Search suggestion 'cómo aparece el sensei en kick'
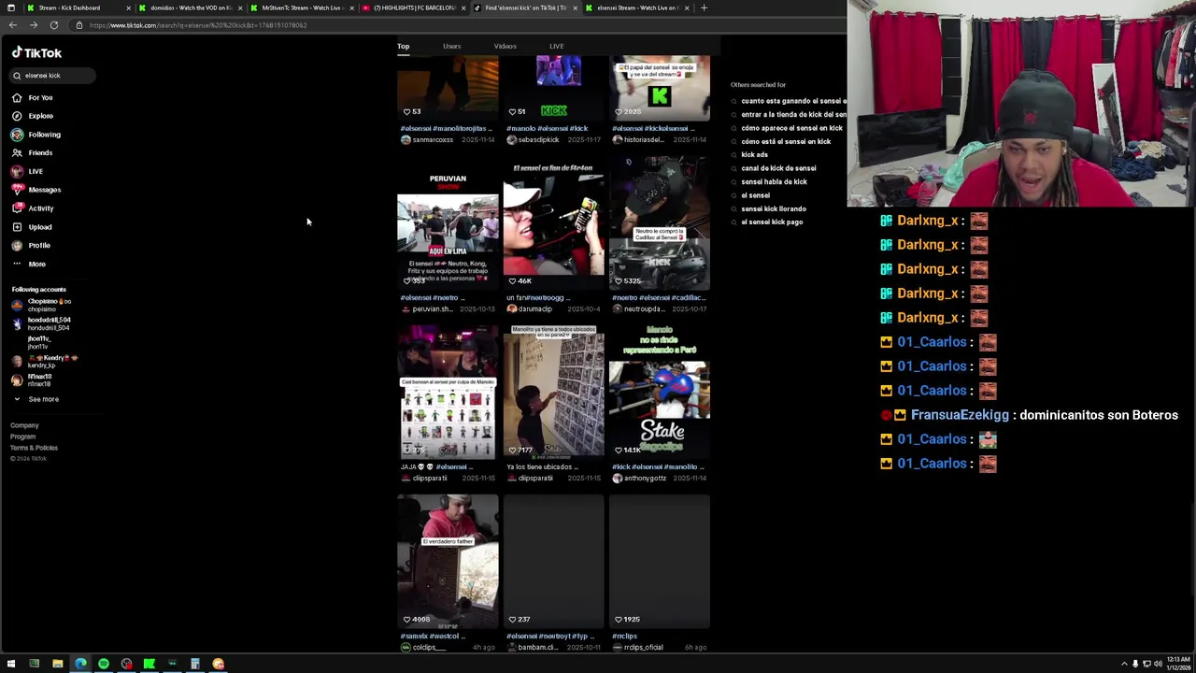This screenshot has width=1196, height=673. pos(791,128)
